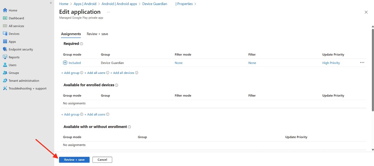374x166 pixels.
Task: Select the Assignments tab
Action: pyautogui.click(x=71, y=34)
